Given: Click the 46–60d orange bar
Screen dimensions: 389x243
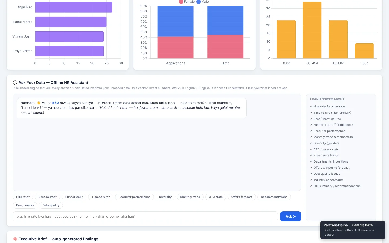Looking at the screenshot, I should pos(338,39).
